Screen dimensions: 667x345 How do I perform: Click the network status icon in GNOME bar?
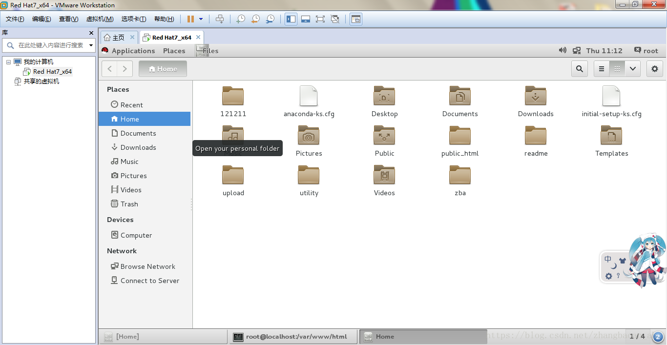pyautogui.click(x=577, y=50)
